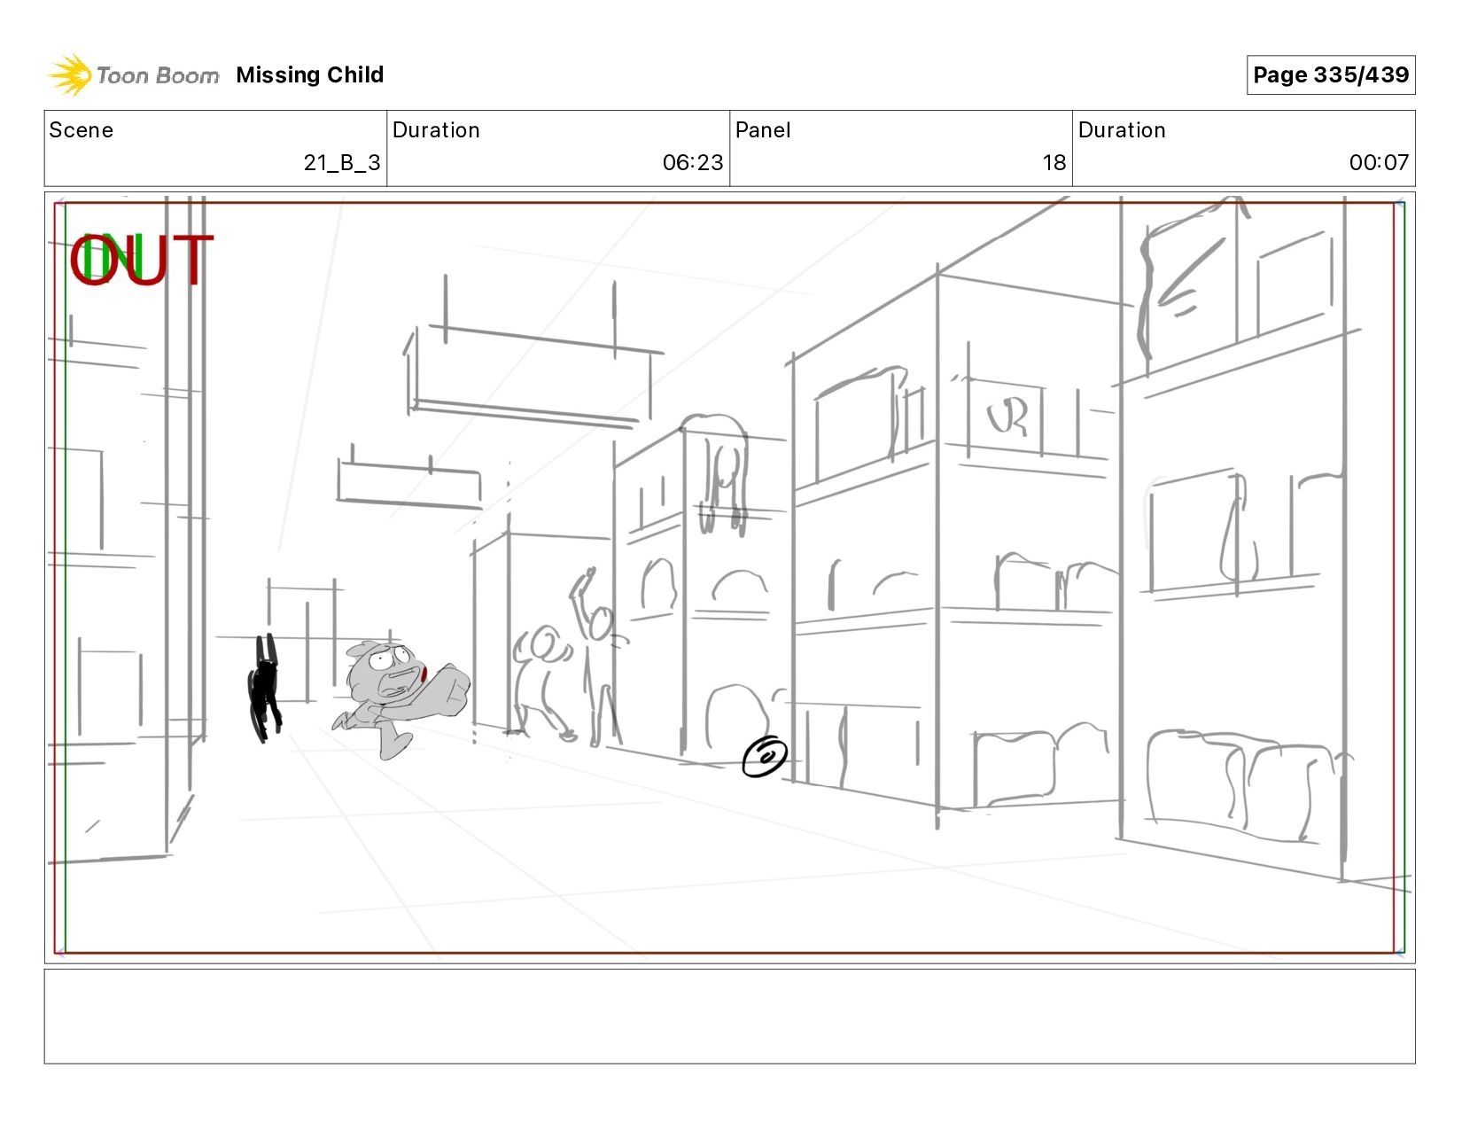Click the 'Panel' header label

pos(763,130)
